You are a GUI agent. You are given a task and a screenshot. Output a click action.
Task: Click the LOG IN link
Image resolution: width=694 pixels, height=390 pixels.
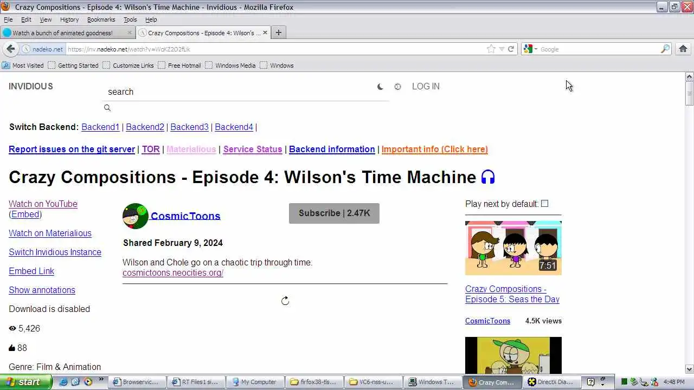coord(426,86)
